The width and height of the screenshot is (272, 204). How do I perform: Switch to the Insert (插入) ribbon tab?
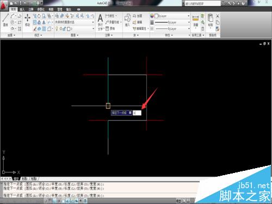click(x=22, y=9)
